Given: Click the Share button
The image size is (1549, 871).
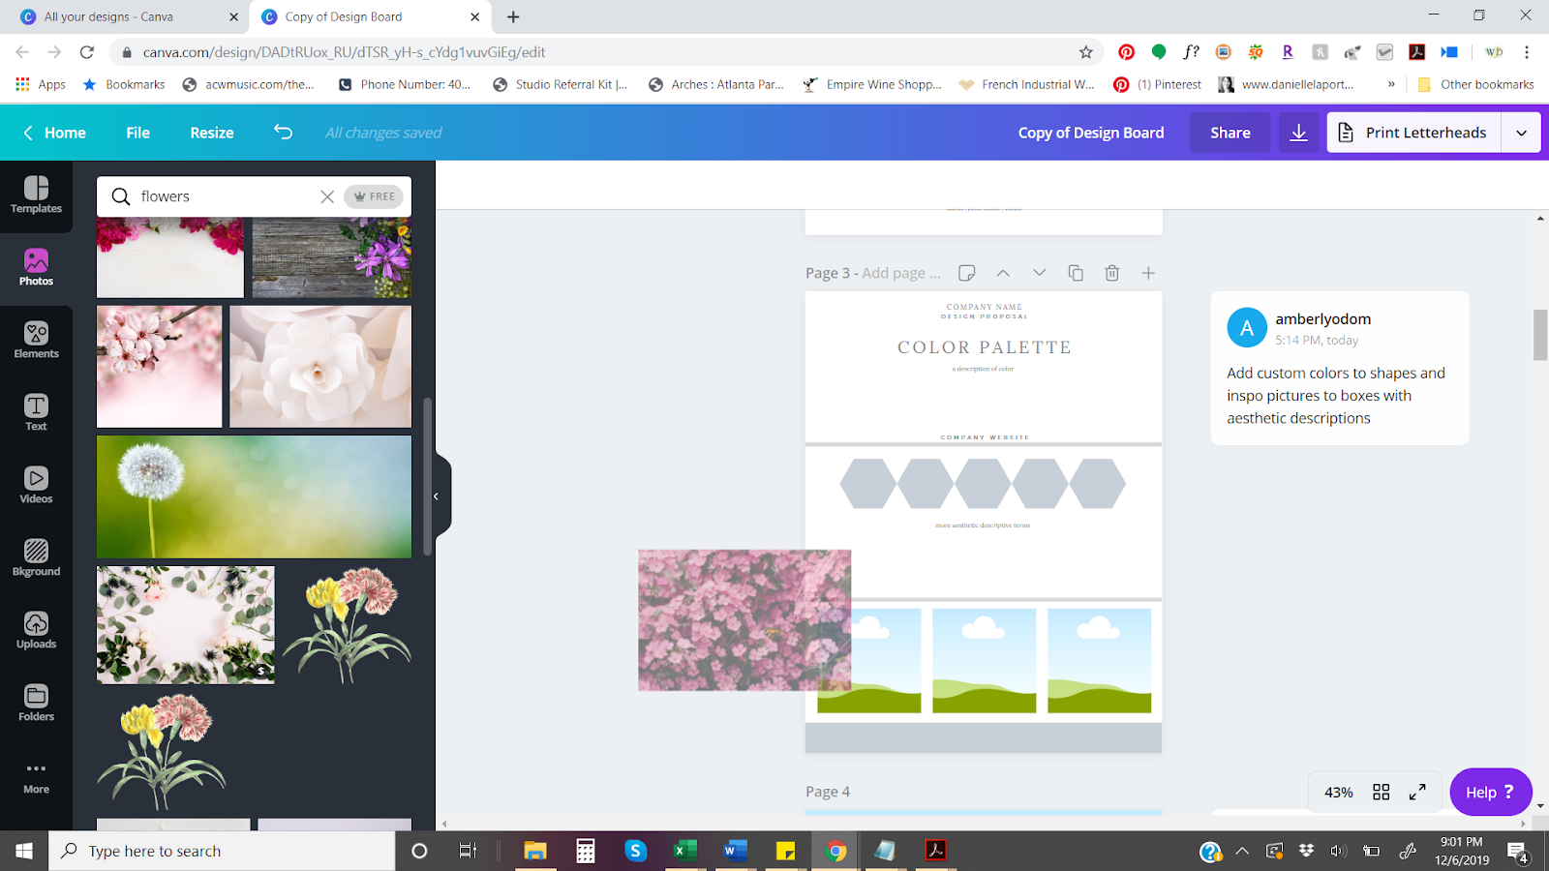Looking at the screenshot, I should point(1230,133).
